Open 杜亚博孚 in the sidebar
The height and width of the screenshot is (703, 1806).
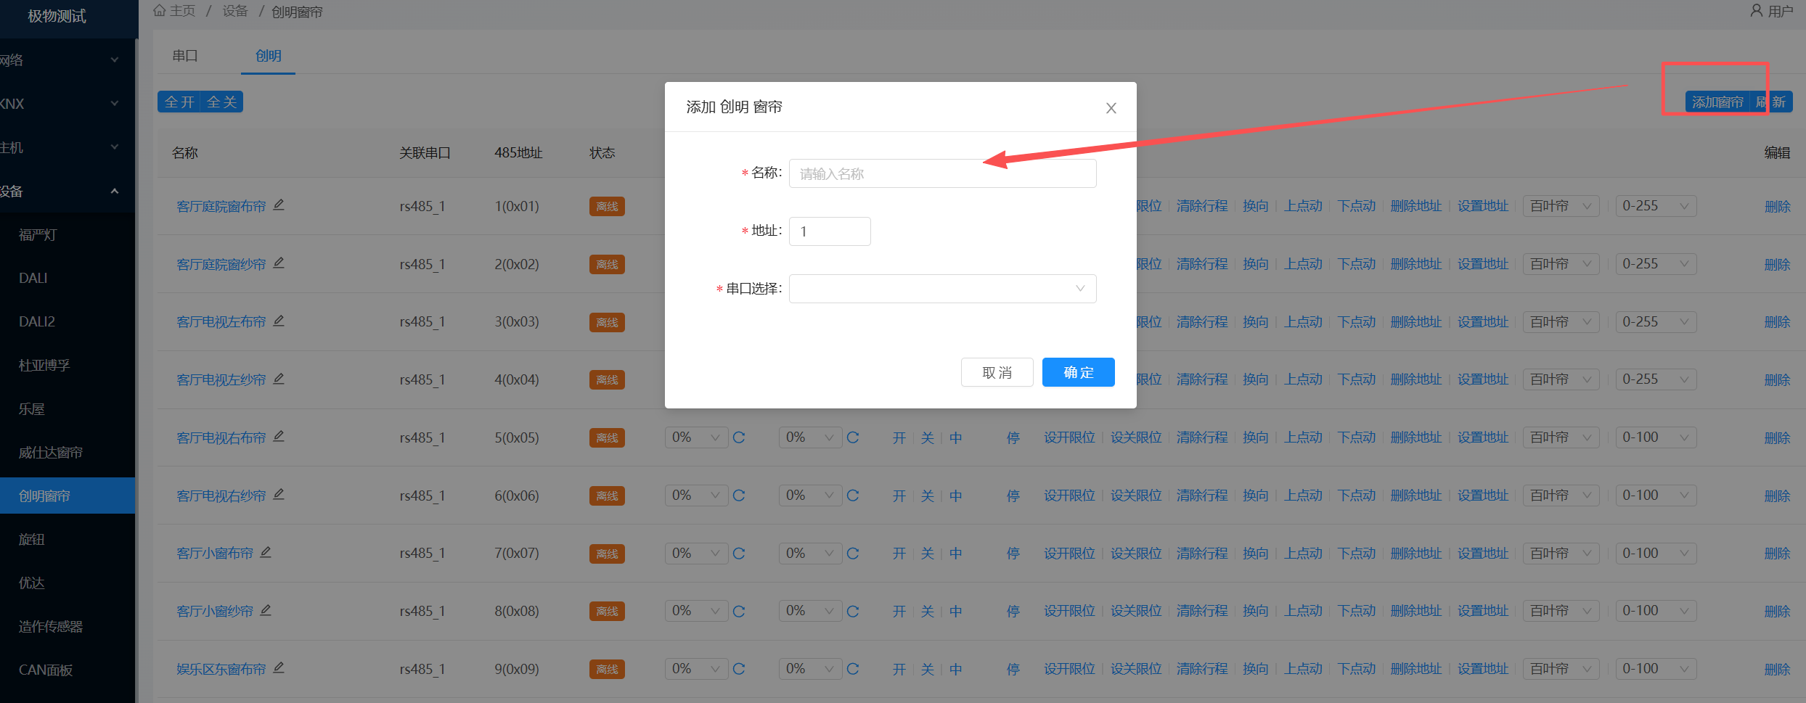tap(68, 365)
